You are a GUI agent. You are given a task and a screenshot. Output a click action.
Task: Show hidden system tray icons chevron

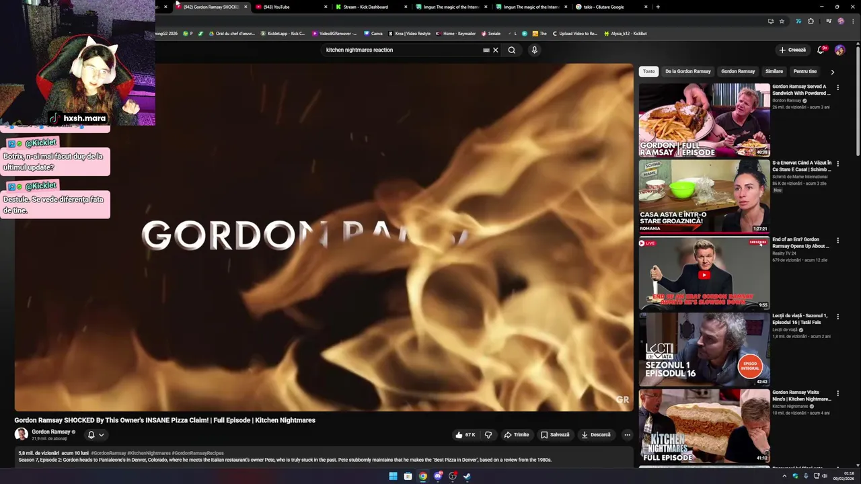pos(784,477)
